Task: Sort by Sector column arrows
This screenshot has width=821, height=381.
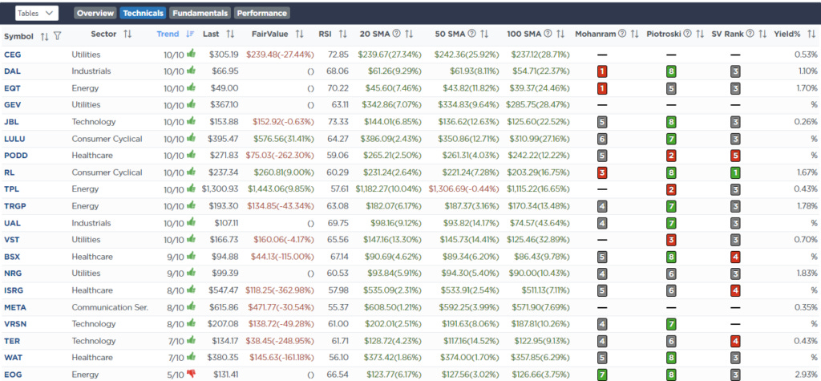Action: [x=127, y=34]
